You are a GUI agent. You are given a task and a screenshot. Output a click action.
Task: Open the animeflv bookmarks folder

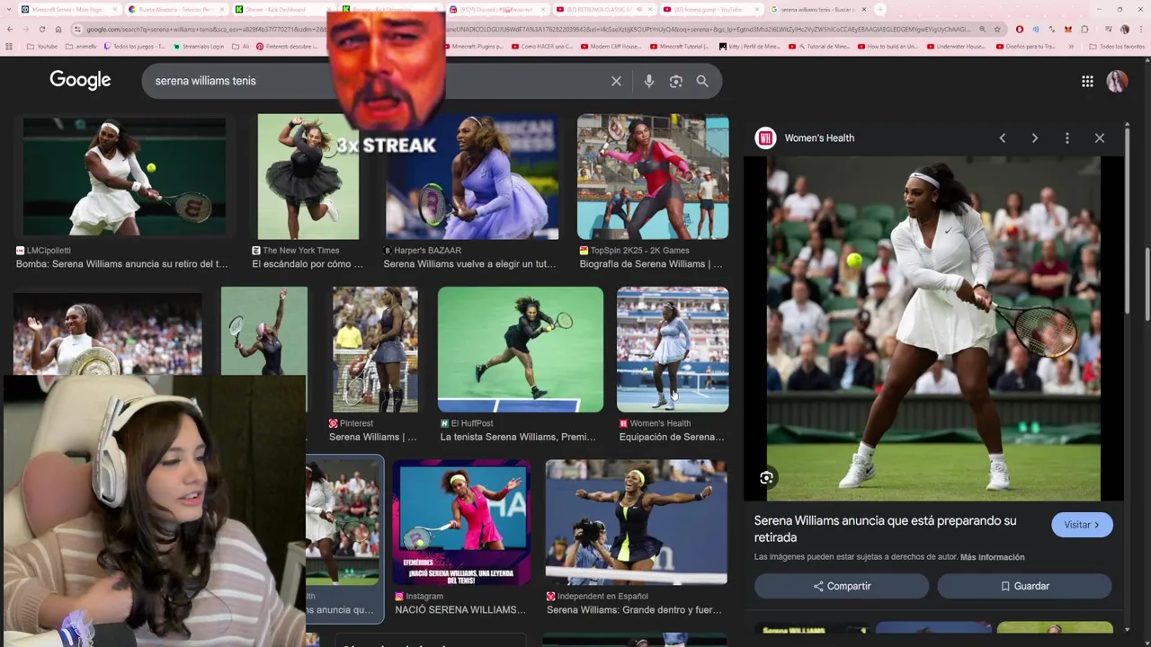pyautogui.click(x=81, y=46)
